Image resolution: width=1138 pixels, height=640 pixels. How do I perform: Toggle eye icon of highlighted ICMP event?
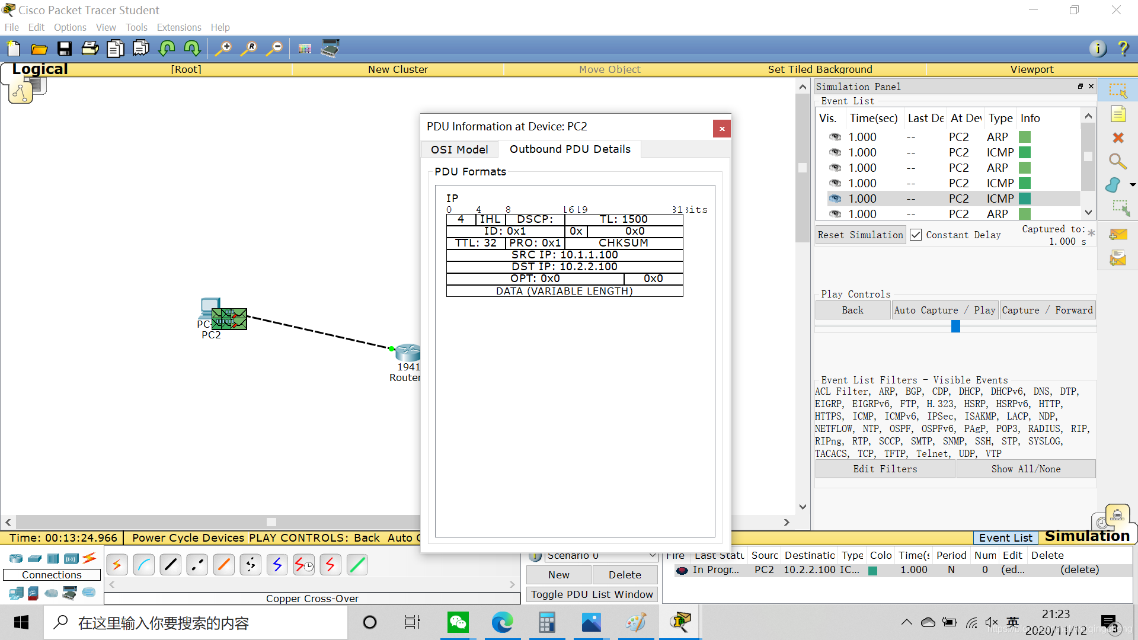coord(835,199)
